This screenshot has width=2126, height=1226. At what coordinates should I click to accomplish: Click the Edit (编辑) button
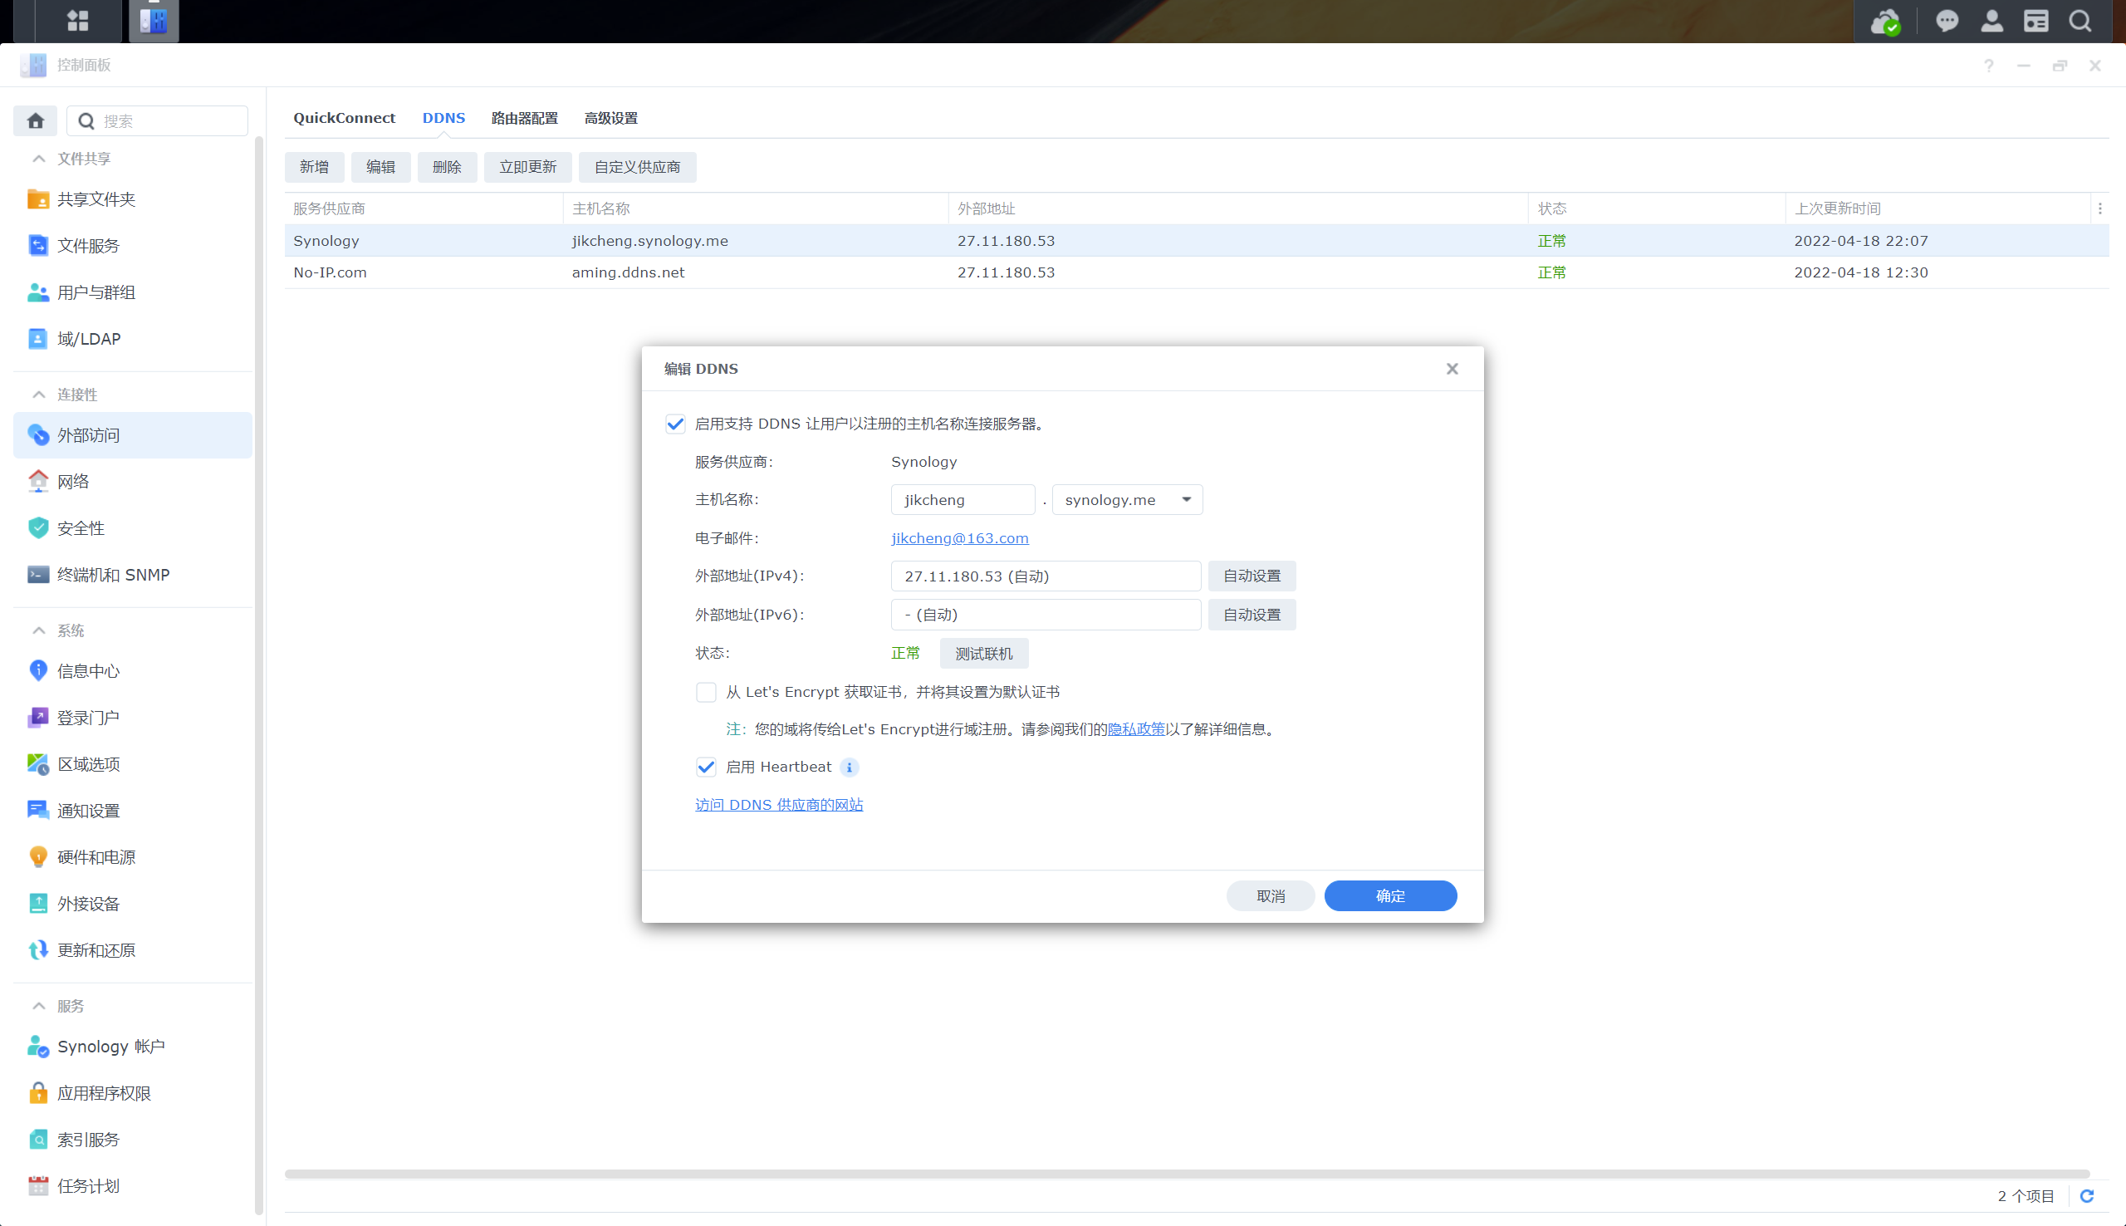tap(380, 167)
